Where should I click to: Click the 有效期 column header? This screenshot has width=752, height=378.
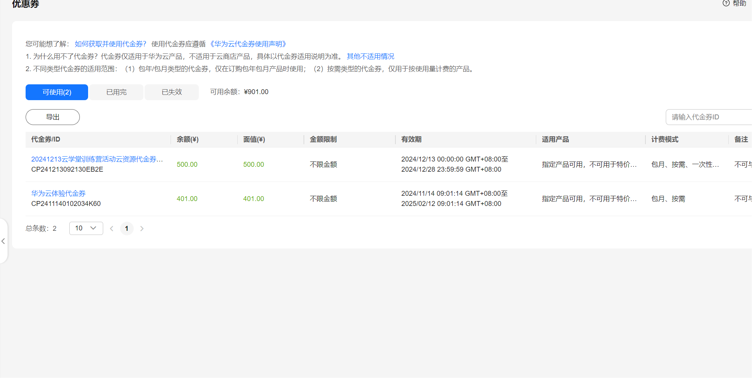pos(411,139)
